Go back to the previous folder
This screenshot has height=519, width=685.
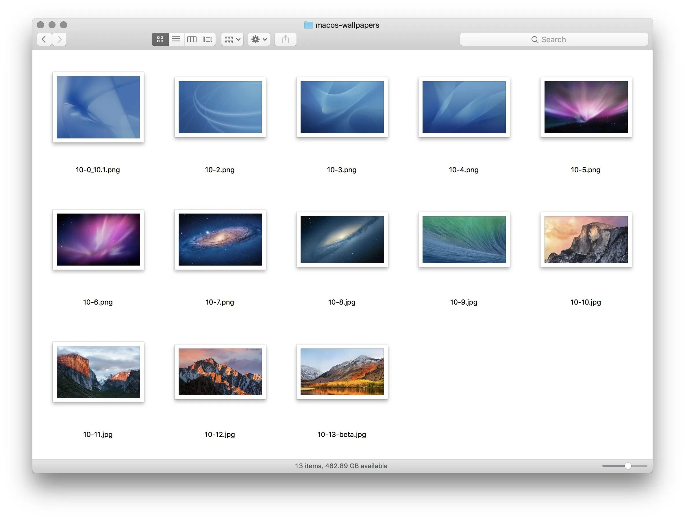(44, 39)
